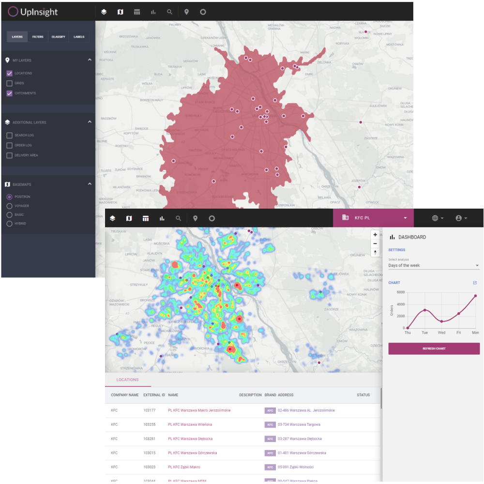Select the Locations tab below the heatmap
This screenshot has height=484, width=484.
coord(127,380)
